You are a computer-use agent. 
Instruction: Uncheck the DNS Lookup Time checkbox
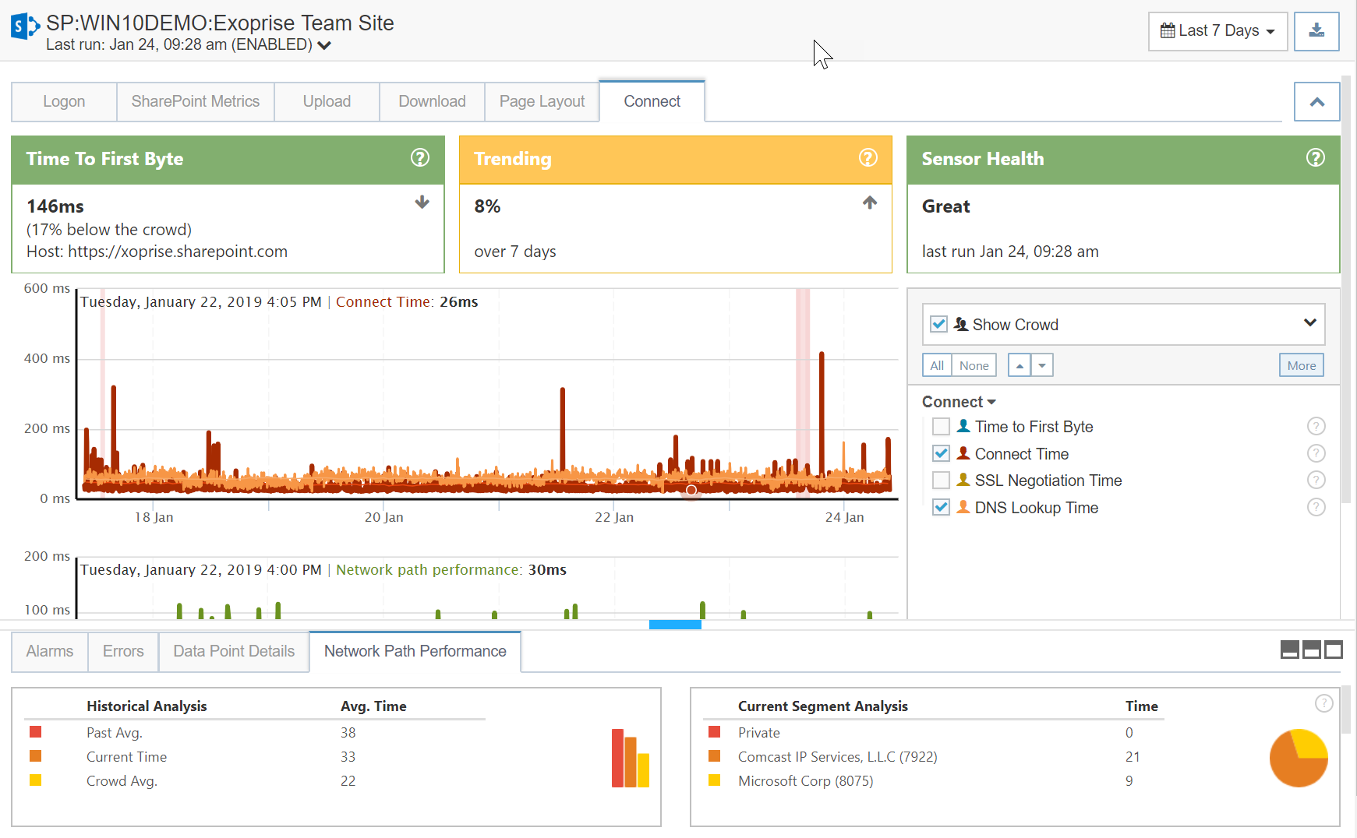click(x=942, y=507)
